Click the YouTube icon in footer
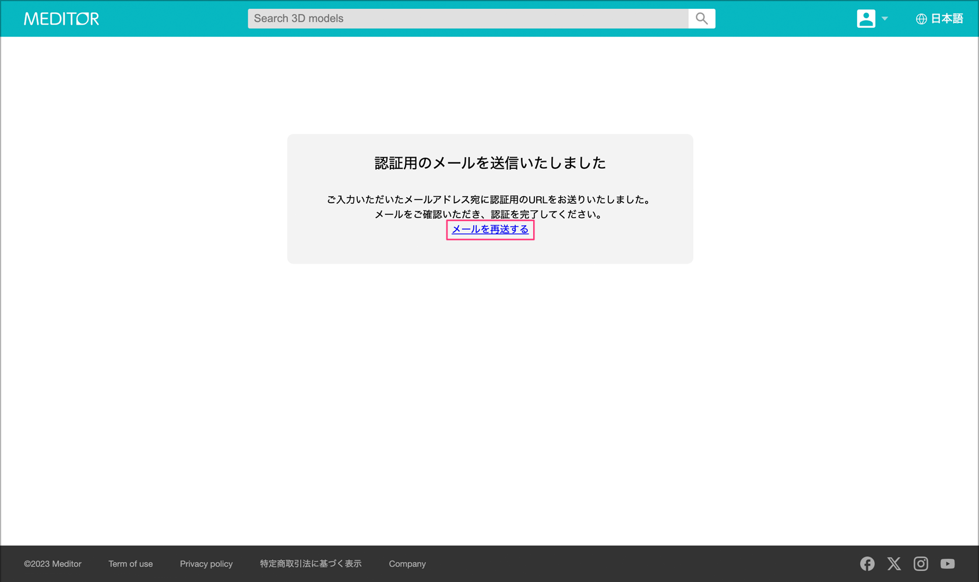The height and width of the screenshot is (582, 979). pos(948,563)
